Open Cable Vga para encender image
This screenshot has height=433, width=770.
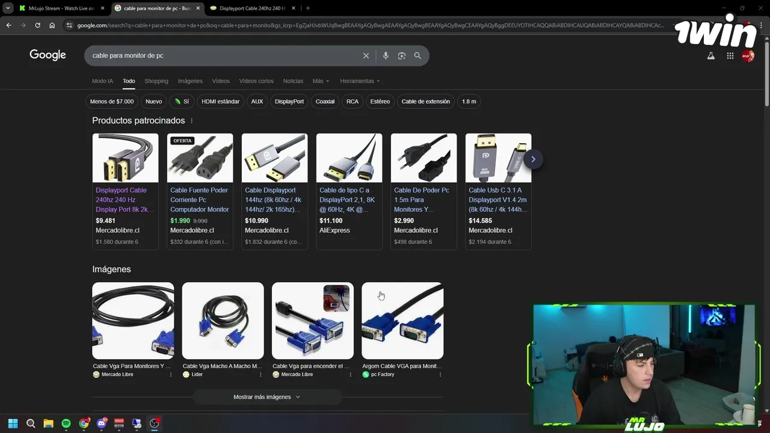[x=313, y=321]
